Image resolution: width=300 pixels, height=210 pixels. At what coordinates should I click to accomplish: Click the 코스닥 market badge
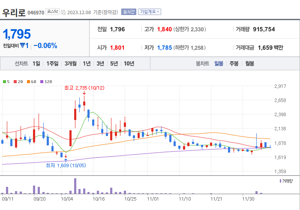52,12
